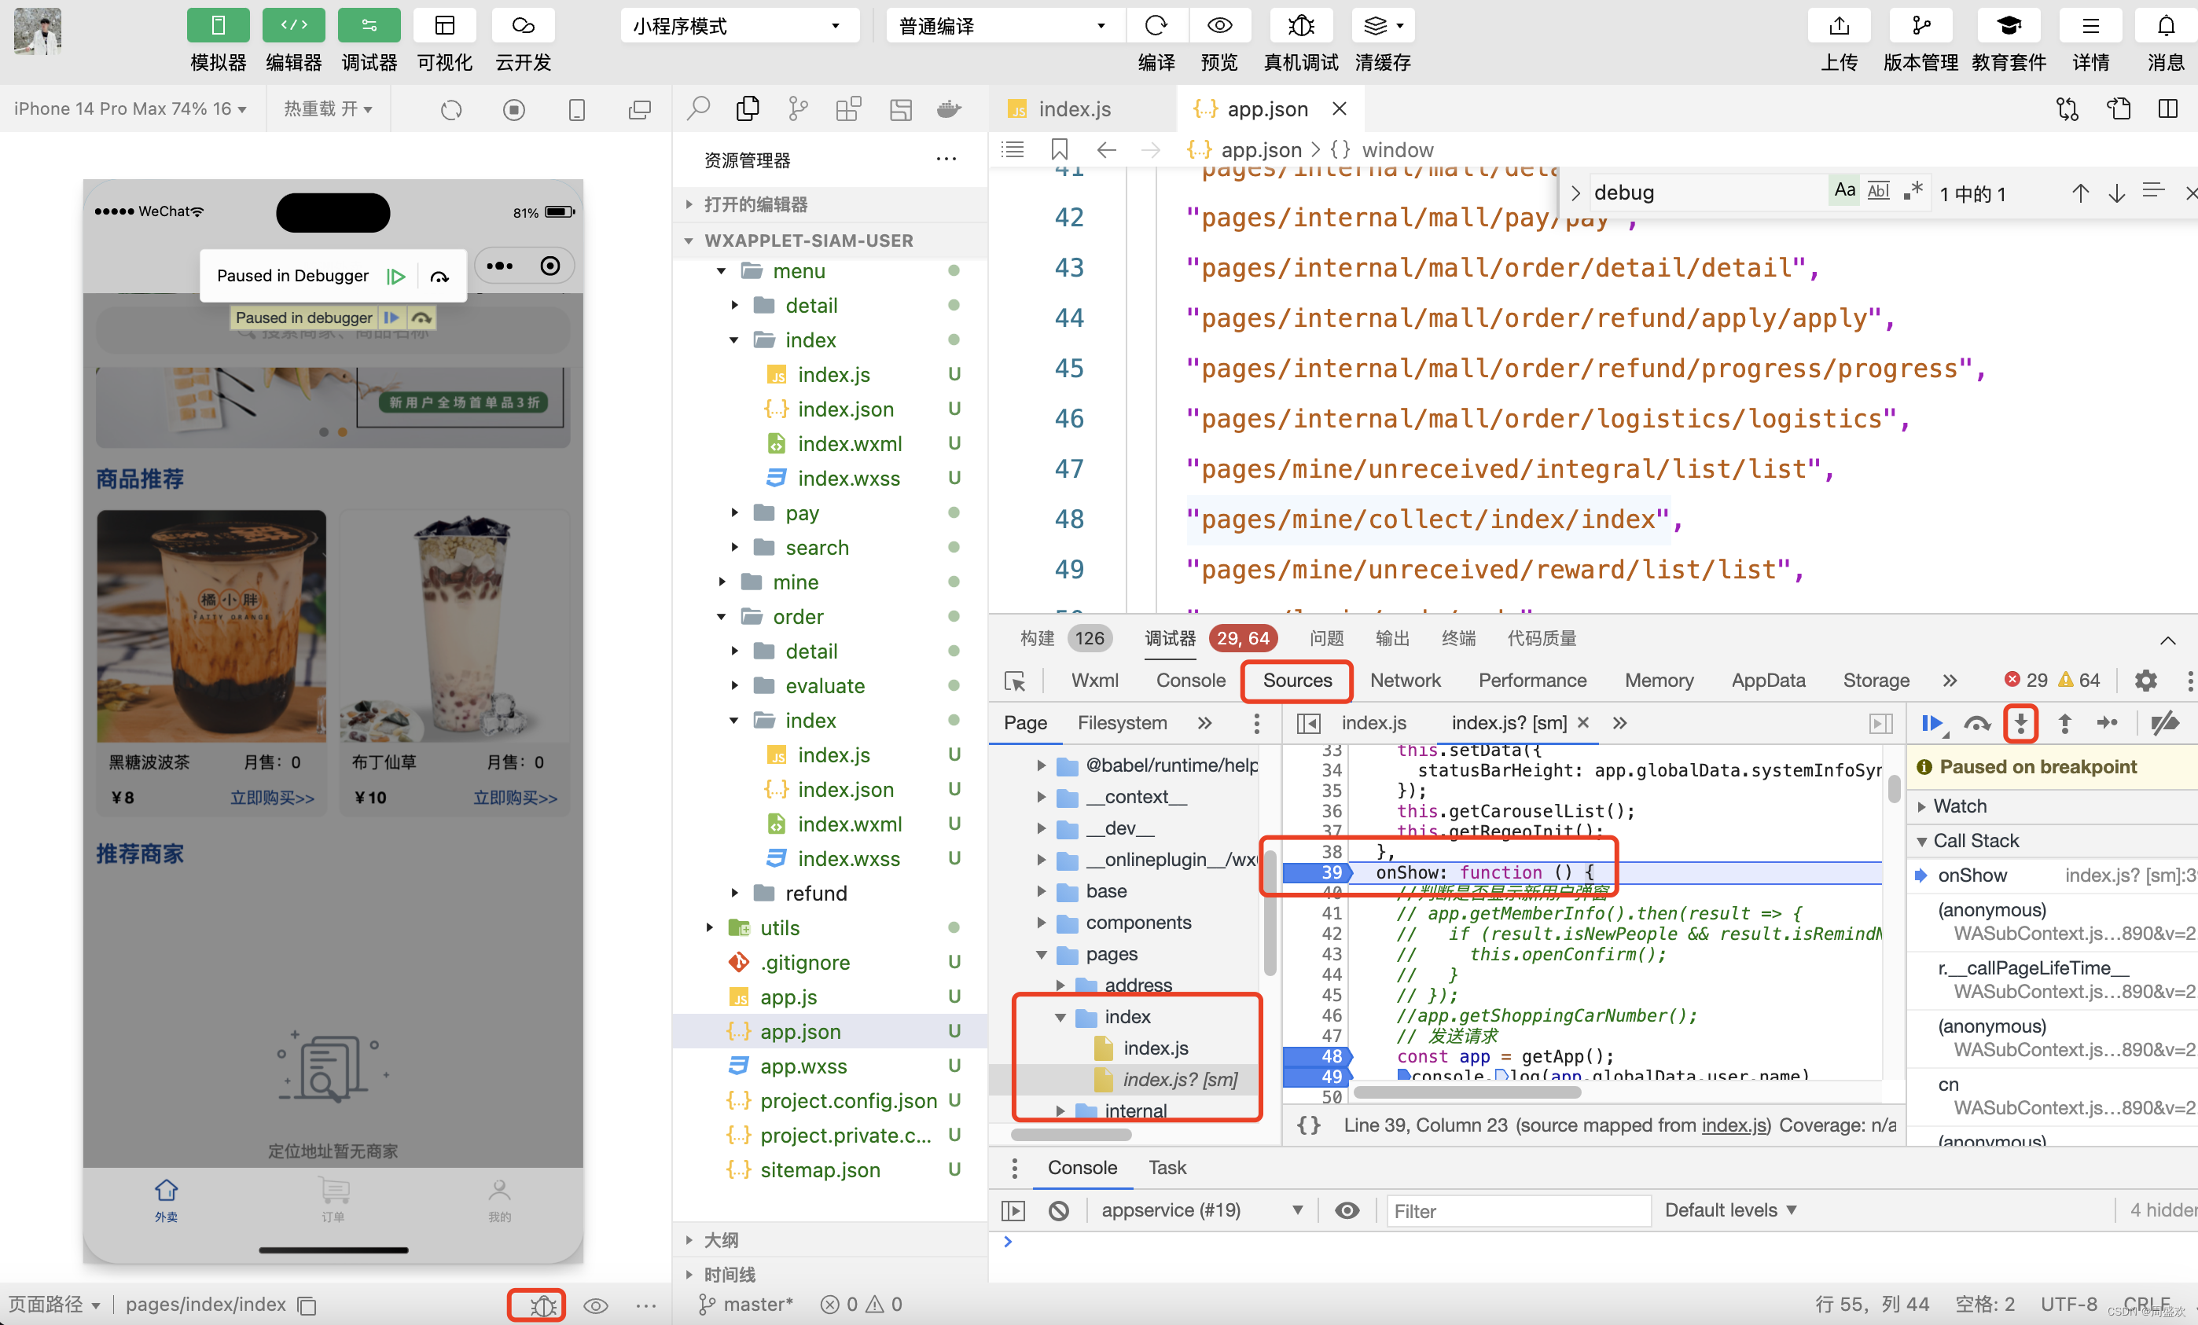Click the compile refresh icon in toolbar
Screen dimensions: 2198x1325
point(1156,27)
